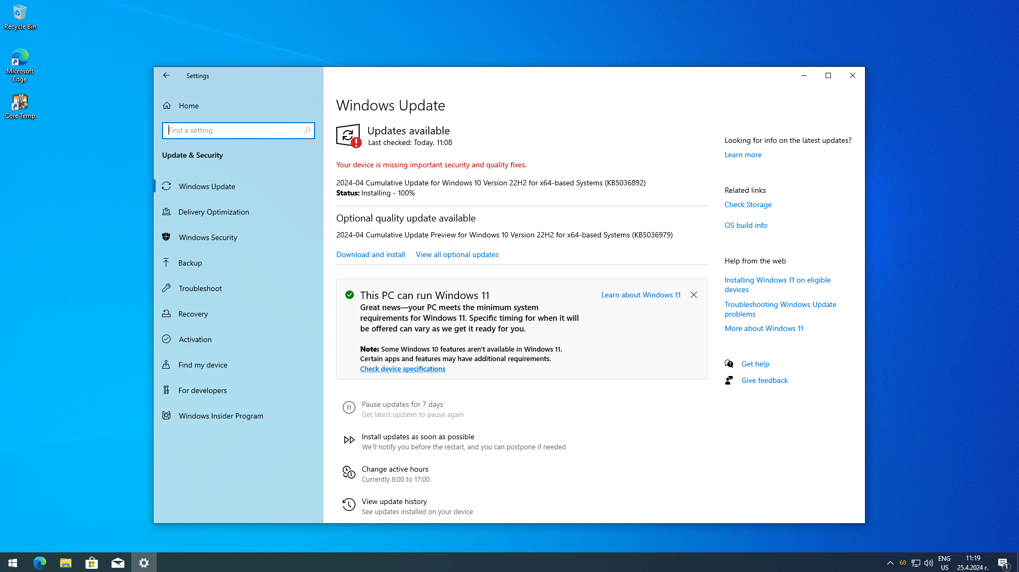Dismiss the Windows 11 notification card
The height and width of the screenshot is (572, 1019).
[x=694, y=295]
